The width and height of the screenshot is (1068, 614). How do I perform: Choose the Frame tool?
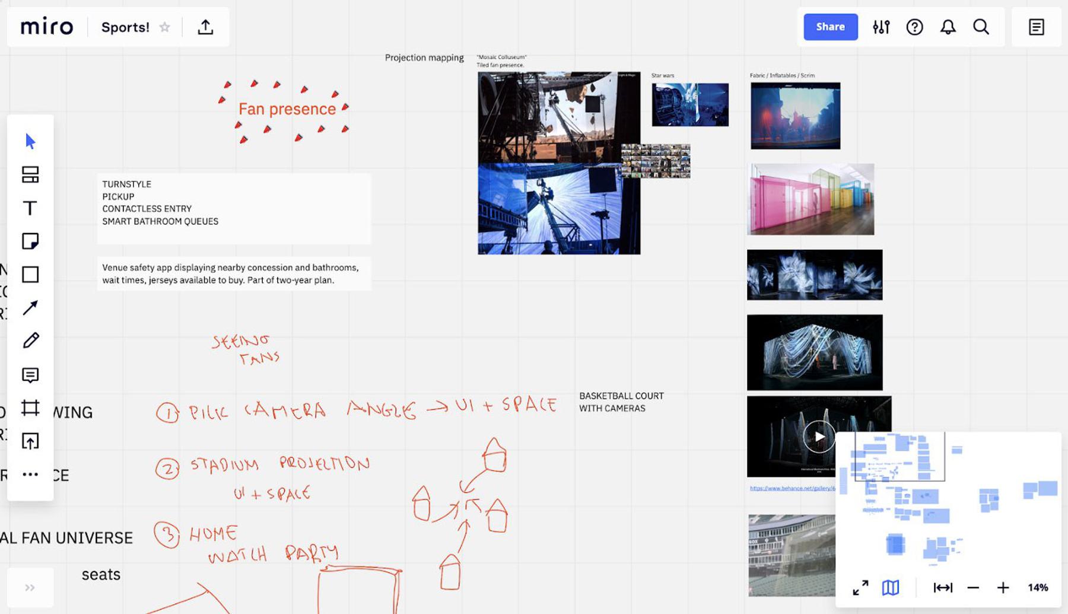pyautogui.click(x=30, y=408)
